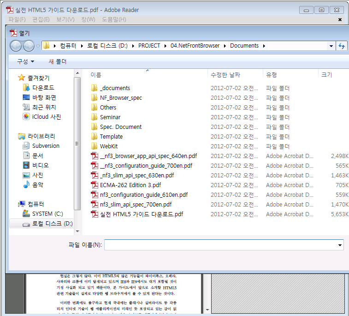The width and height of the screenshot is (349, 316).
Task: Select nf3_configuration_guide_610en.pdf file icon
Action: pyautogui.click(x=95, y=194)
